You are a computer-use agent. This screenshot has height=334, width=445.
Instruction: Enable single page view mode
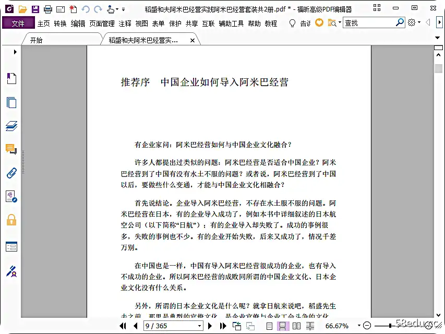pos(269,326)
